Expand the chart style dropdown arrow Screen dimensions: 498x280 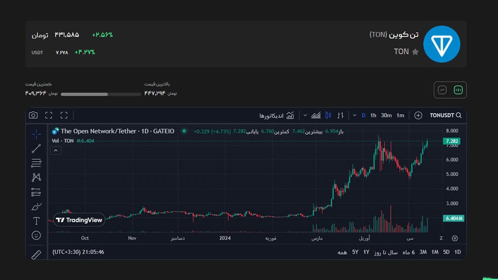tap(305, 115)
